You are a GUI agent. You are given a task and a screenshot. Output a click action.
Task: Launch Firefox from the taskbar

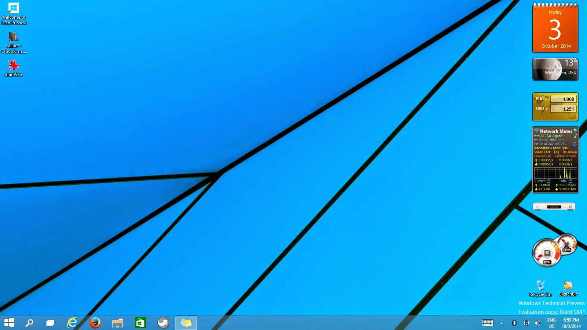click(x=95, y=323)
